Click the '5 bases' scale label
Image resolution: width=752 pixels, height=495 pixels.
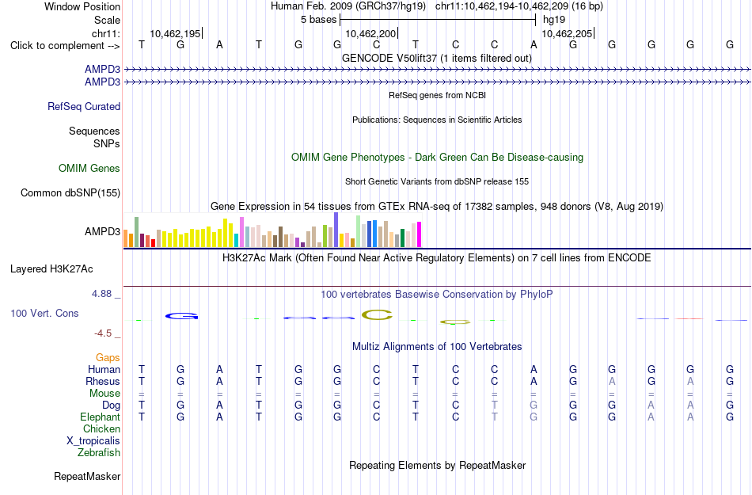coord(318,20)
